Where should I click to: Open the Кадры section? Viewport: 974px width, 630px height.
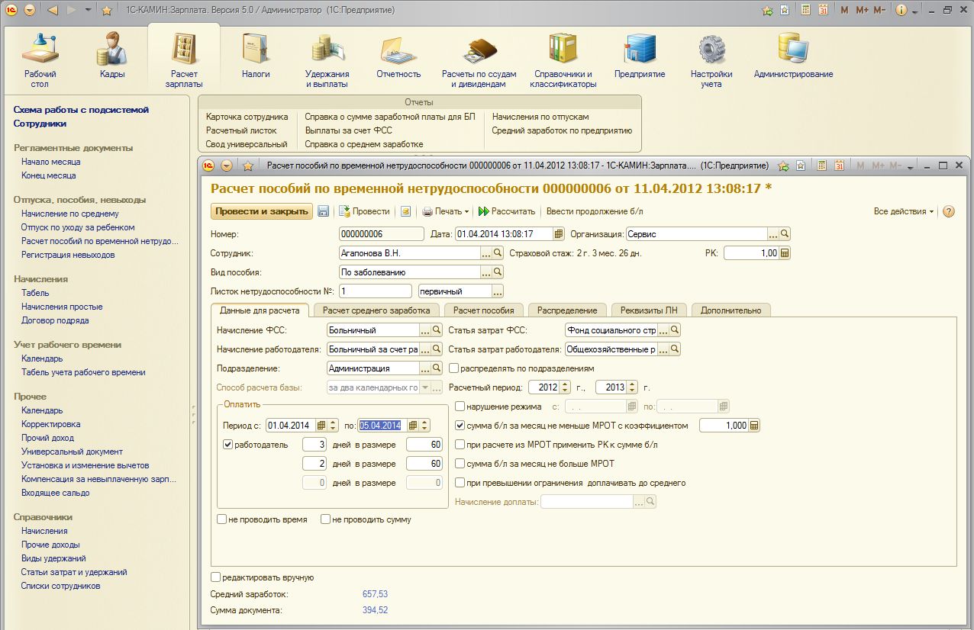[112, 56]
